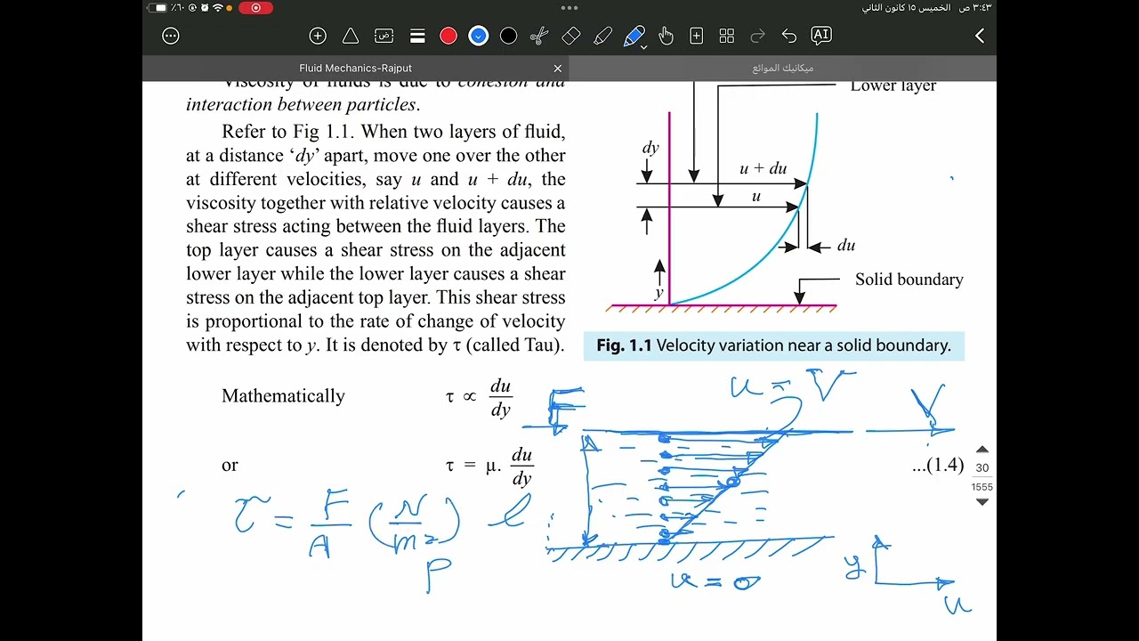Switch to the ميكانيك الموائع tab
This screenshot has height=641, width=1139.
click(x=783, y=68)
